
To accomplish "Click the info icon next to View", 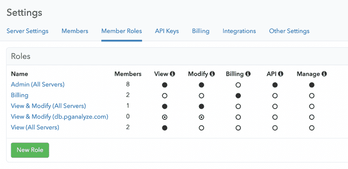I will point(173,74).
